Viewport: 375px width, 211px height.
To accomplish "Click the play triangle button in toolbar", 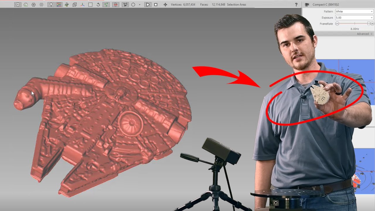I will coord(148,5).
